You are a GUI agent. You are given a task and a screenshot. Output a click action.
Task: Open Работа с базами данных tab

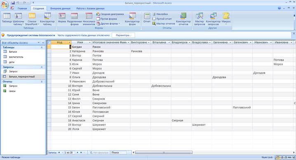[90, 9]
